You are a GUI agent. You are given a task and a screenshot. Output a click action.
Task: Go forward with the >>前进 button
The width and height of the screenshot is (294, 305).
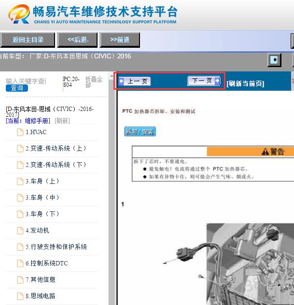pos(120,40)
